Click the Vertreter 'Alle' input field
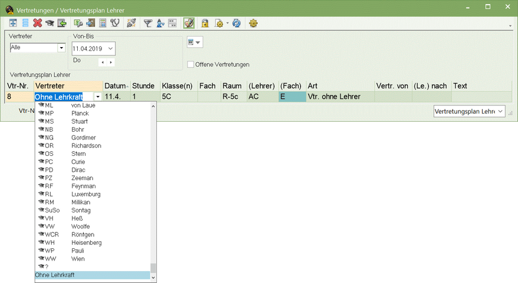518x283 pixels. [x=34, y=48]
